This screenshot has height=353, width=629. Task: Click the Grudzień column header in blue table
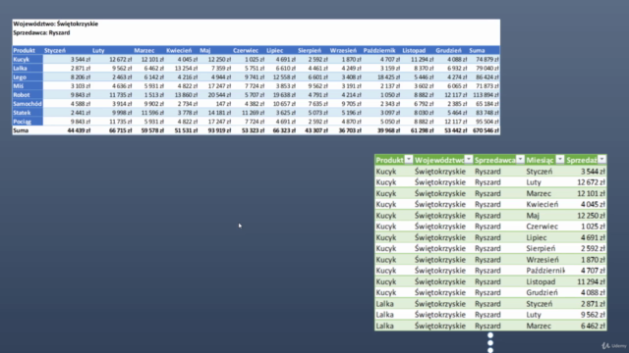[x=448, y=50]
